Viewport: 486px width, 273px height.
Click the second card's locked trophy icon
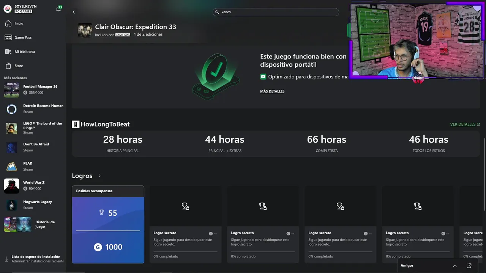coord(263,206)
